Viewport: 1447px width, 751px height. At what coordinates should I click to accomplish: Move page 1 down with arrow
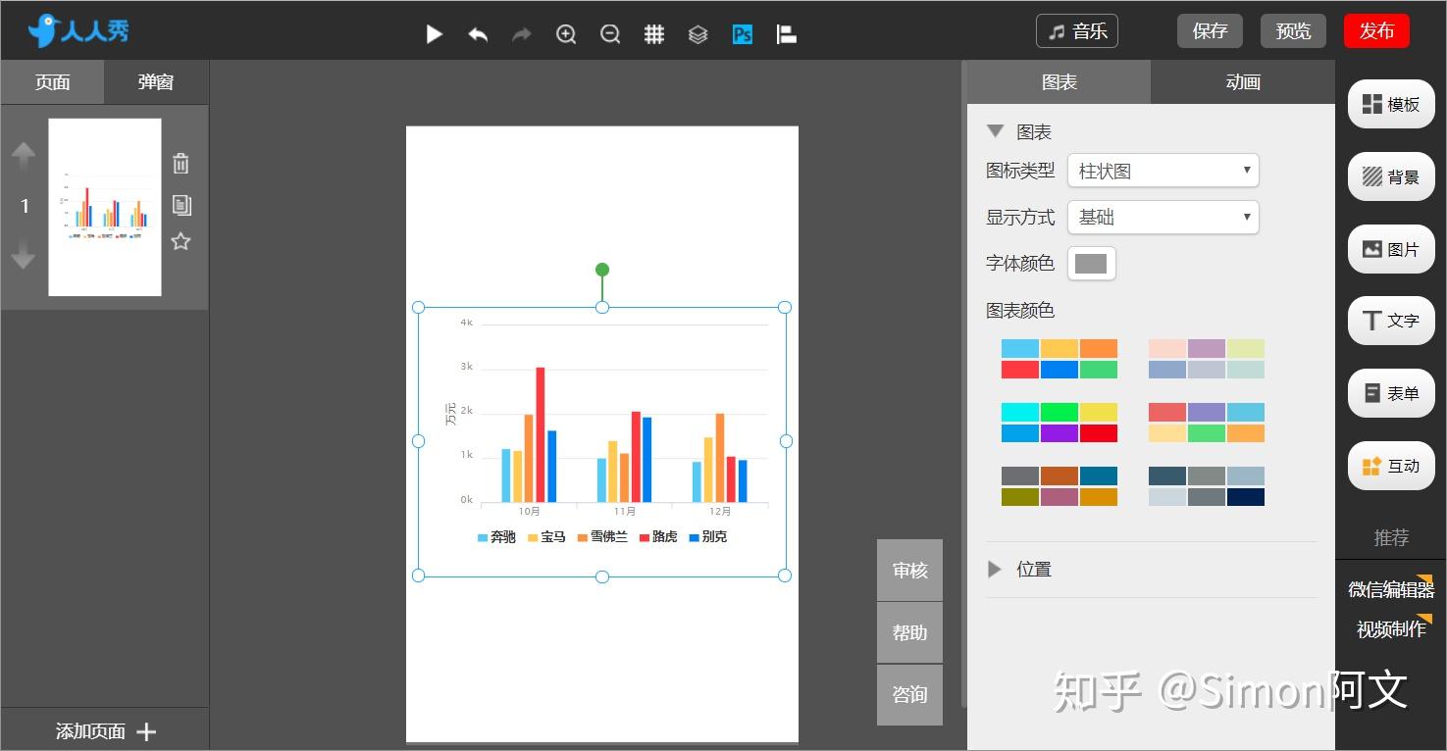click(x=24, y=256)
